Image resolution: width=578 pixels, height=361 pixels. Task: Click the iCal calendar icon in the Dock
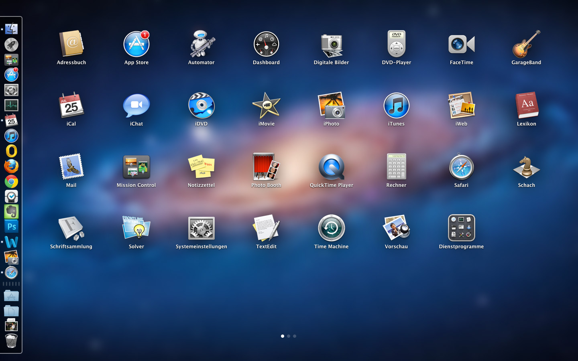(x=11, y=120)
